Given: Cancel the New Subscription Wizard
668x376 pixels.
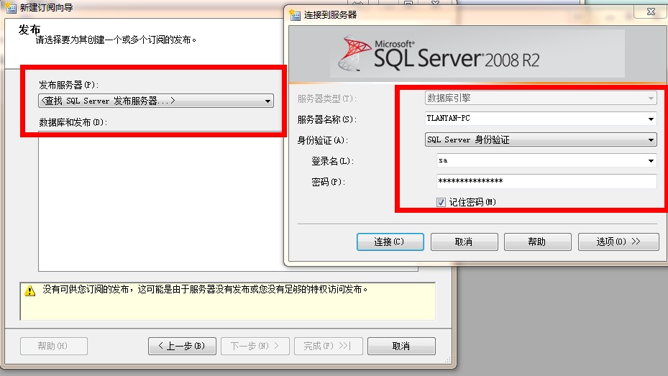Looking at the screenshot, I should pyautogui.click(x=401, y=346).
